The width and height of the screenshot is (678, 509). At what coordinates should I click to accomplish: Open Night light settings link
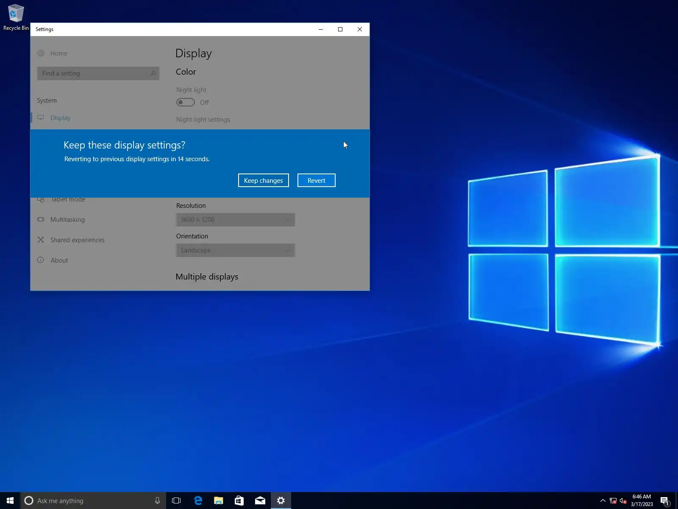203,120
